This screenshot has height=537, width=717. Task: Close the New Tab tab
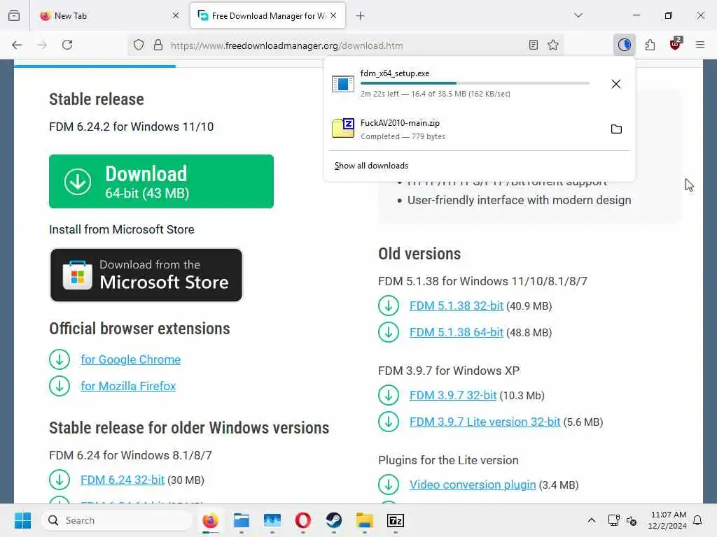(x=176, y=16)
